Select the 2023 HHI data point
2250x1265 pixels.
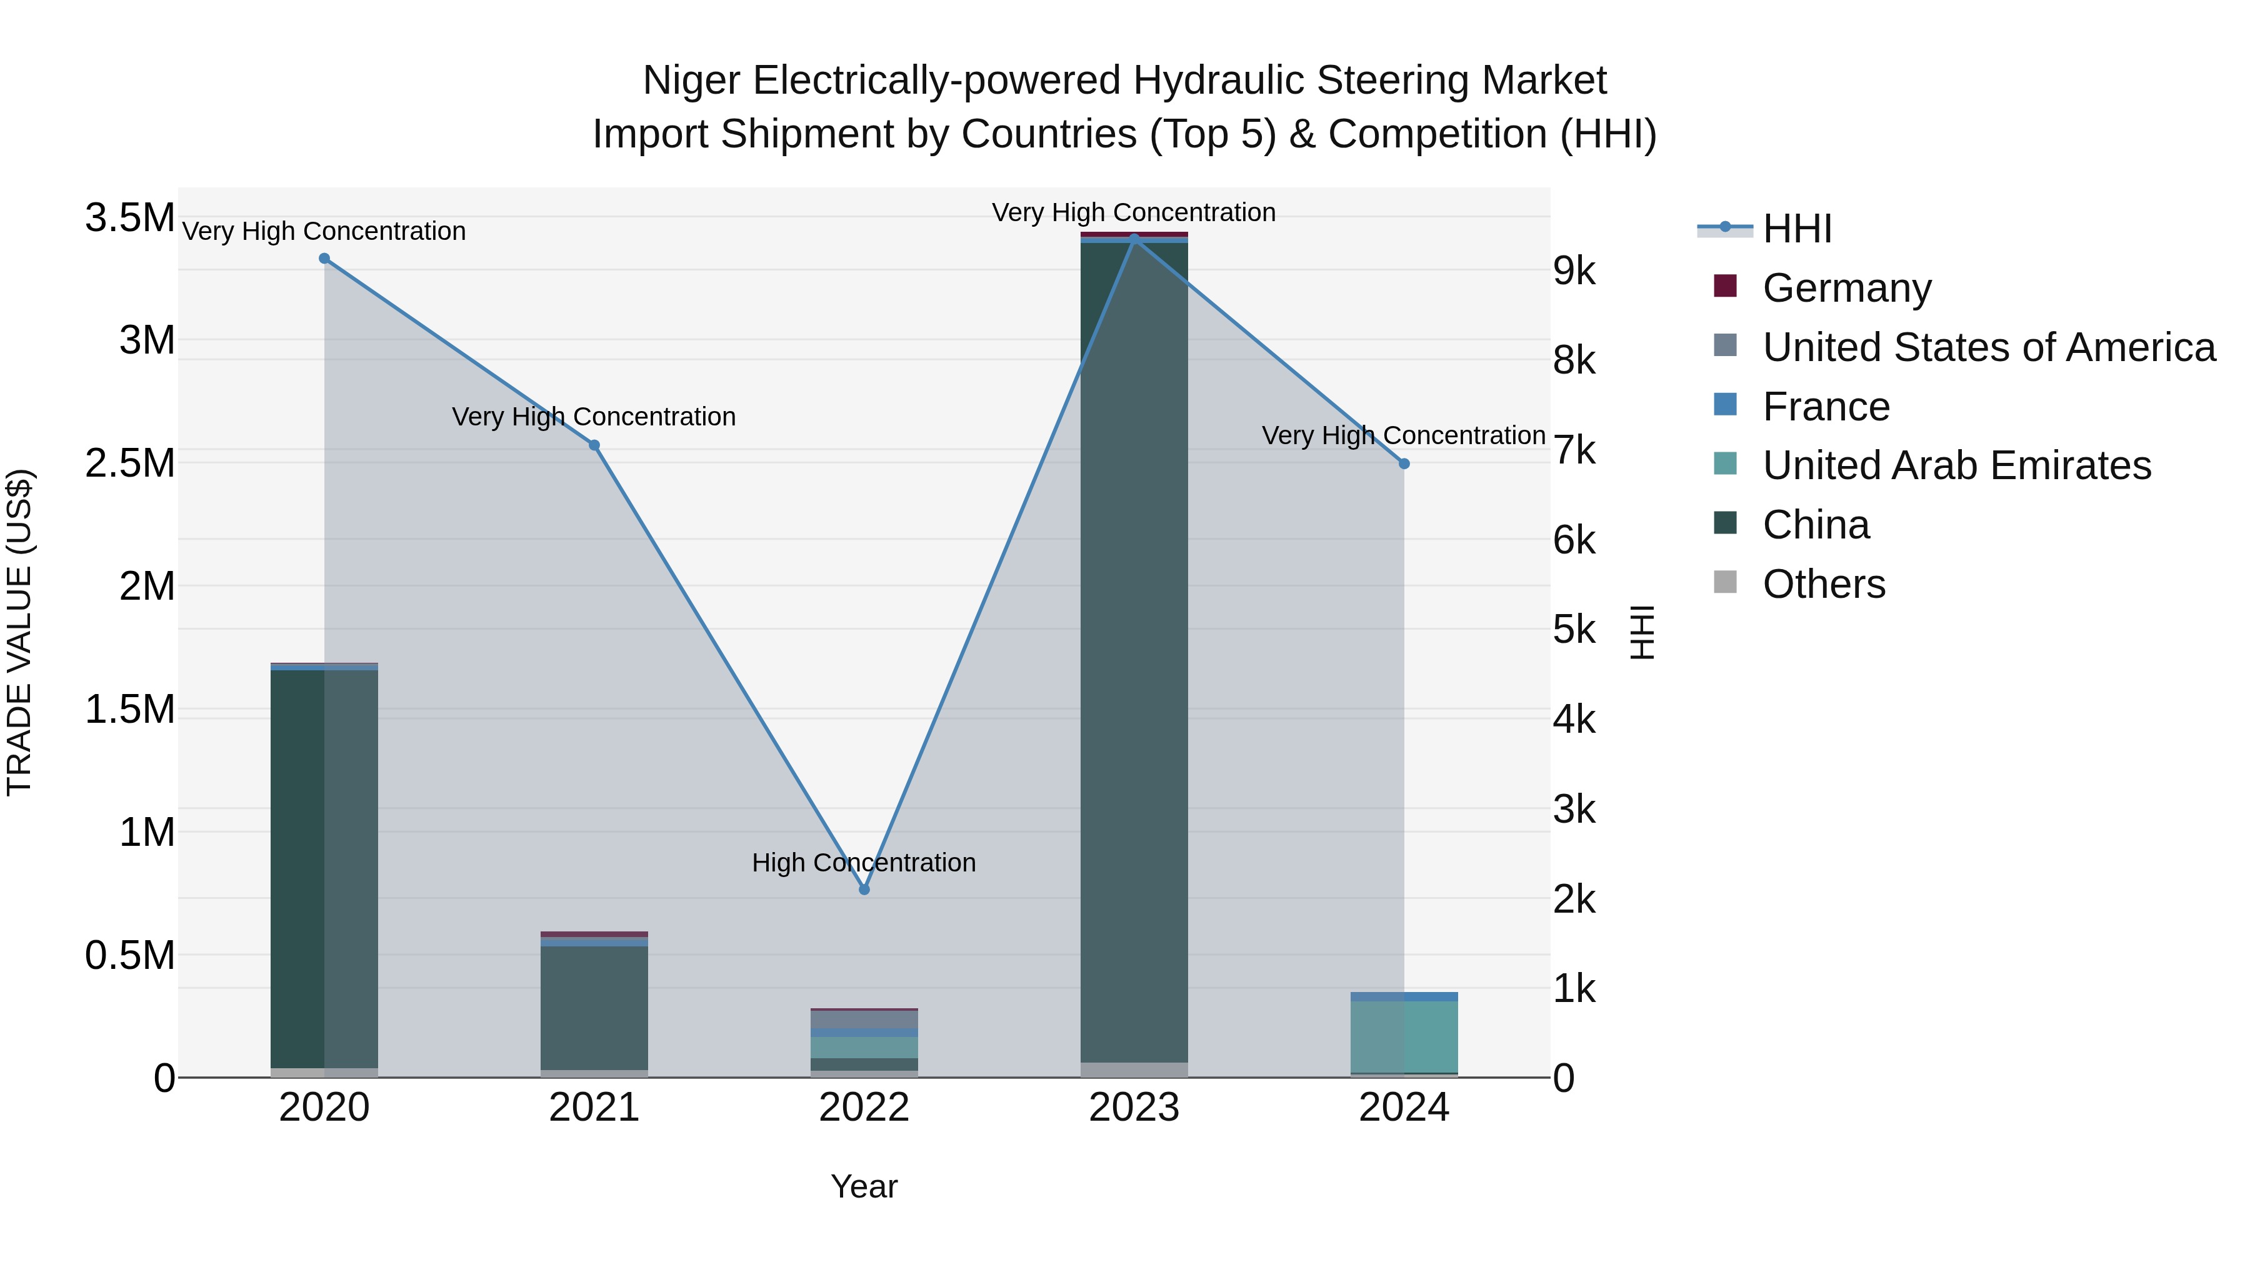click(x=1134, y=239)
